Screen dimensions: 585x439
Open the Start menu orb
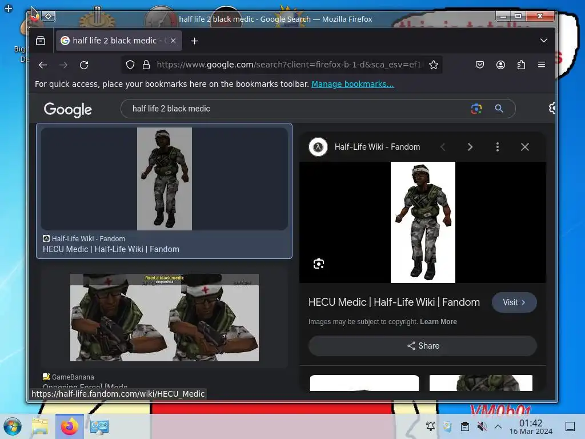[x=13, y=426]
